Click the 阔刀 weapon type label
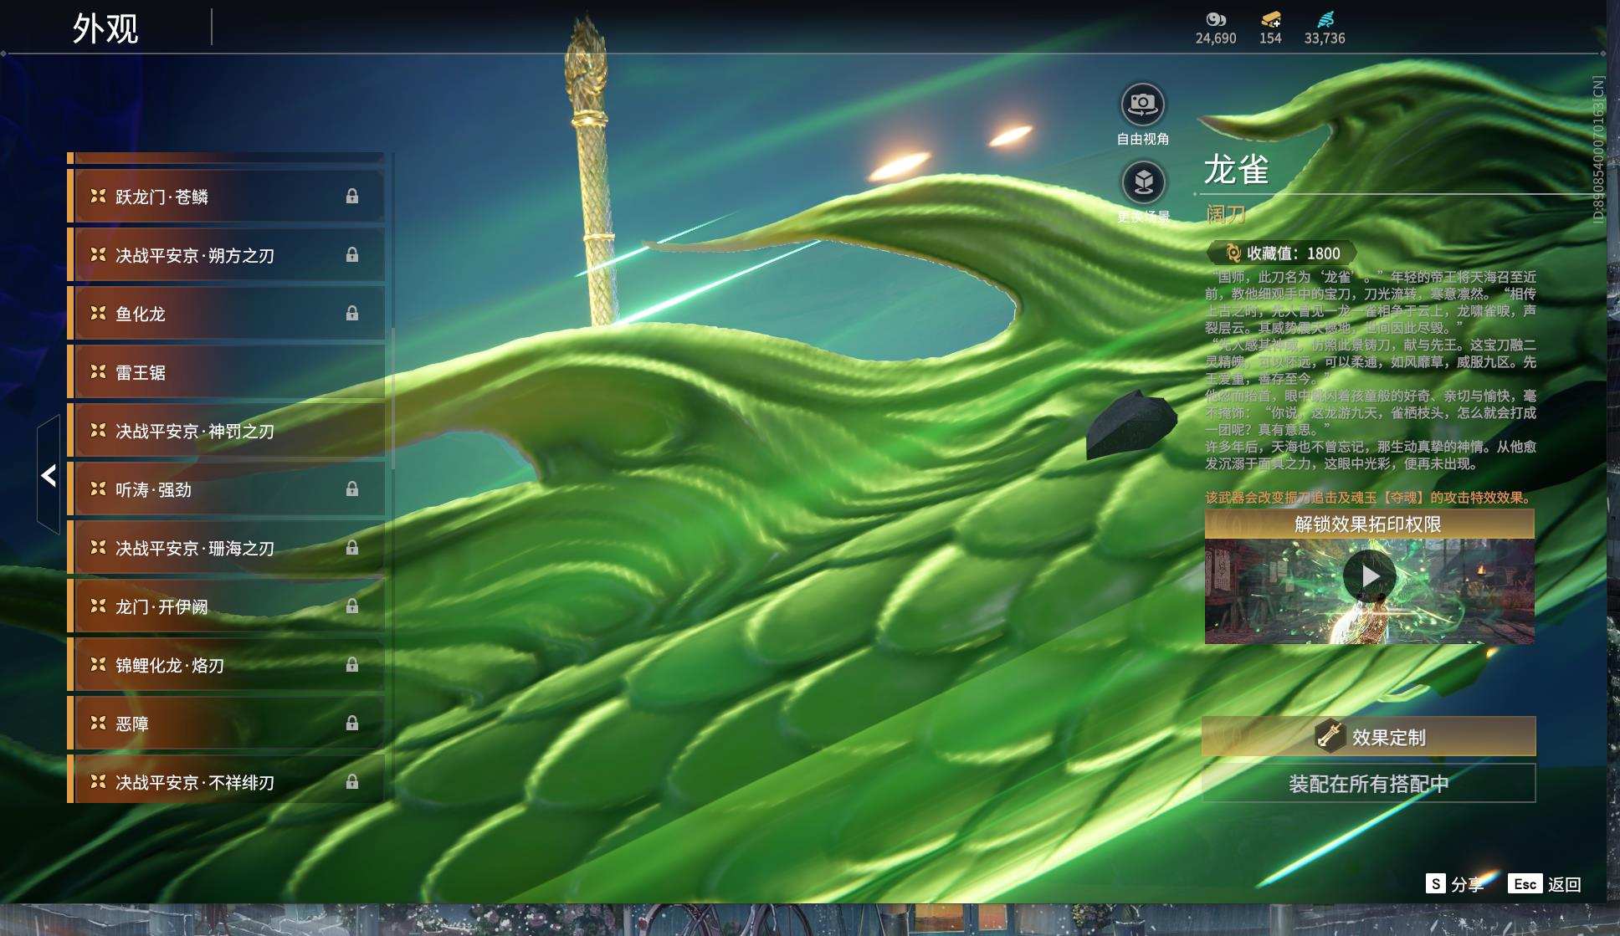 click(x=1226, y=215)
